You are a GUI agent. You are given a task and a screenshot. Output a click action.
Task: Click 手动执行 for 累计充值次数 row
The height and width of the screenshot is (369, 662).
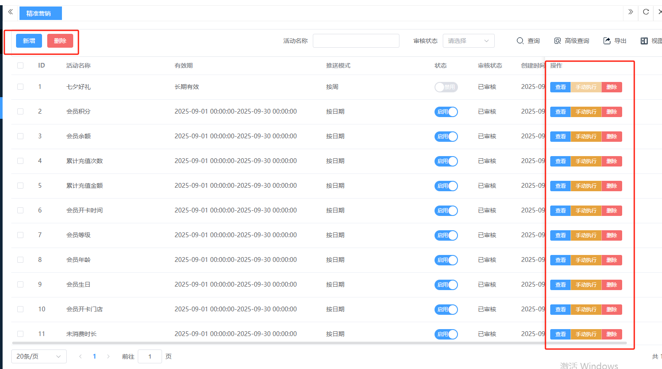(x=586, y=161)
